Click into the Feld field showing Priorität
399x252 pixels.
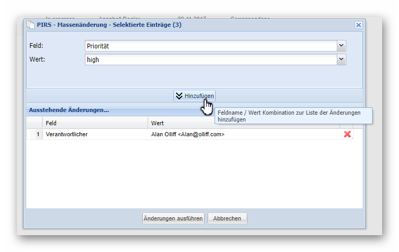[x=211, y=46]
